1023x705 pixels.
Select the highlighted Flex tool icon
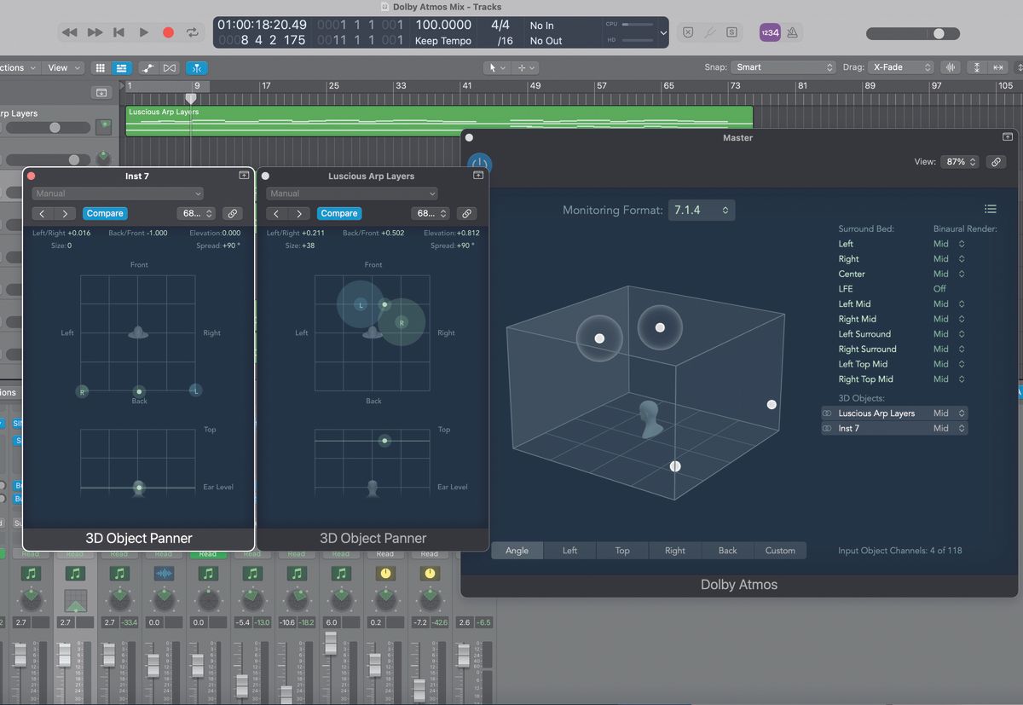click(x=197, y=68)
